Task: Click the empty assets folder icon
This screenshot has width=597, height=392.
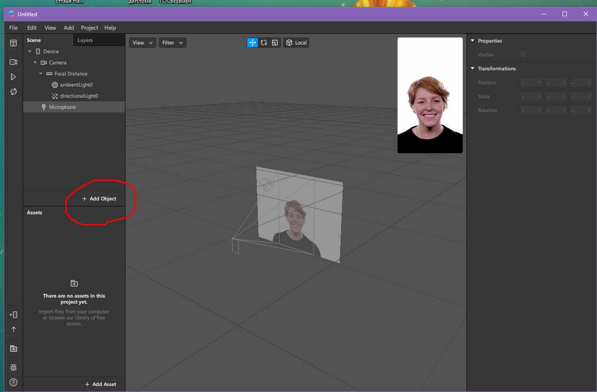Action: 74,284
